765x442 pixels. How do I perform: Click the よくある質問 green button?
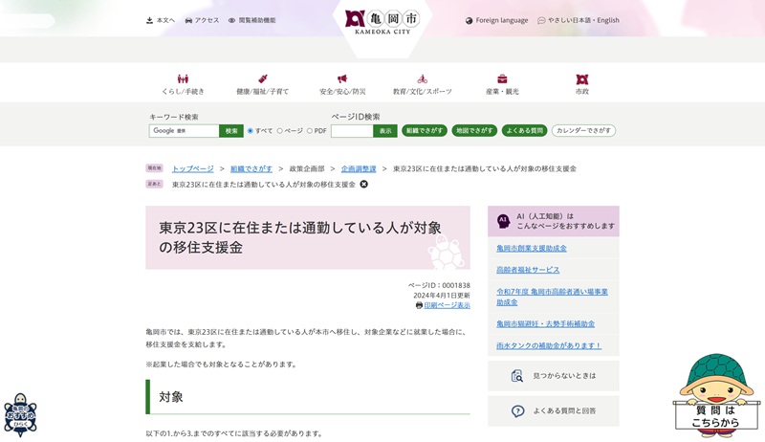point(524,131)
